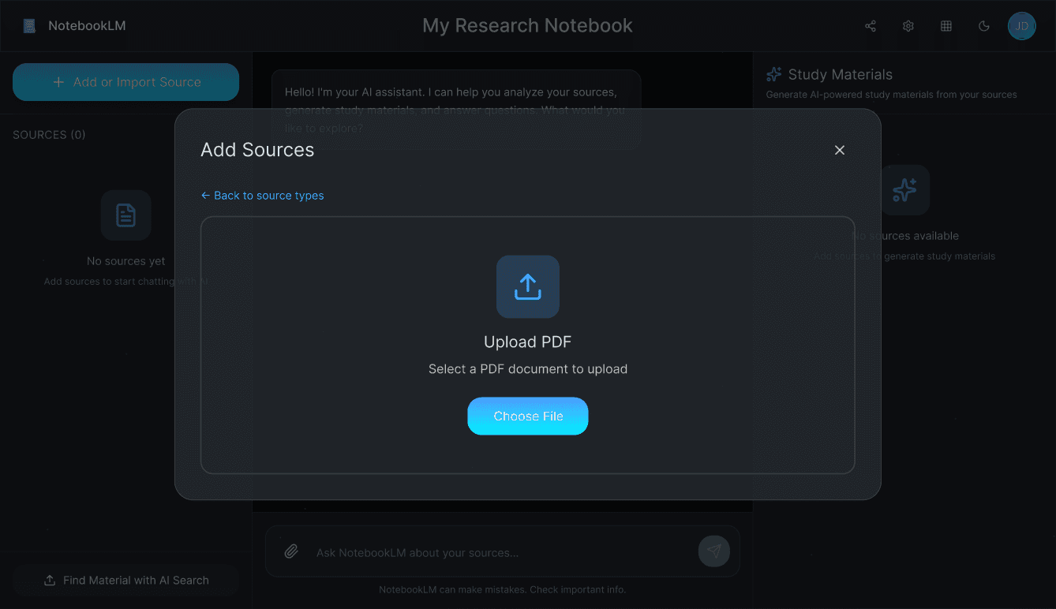Click My Research Notebook title
The height and width of the screenshot is (609, 1056).
click(x=527, y=25)
